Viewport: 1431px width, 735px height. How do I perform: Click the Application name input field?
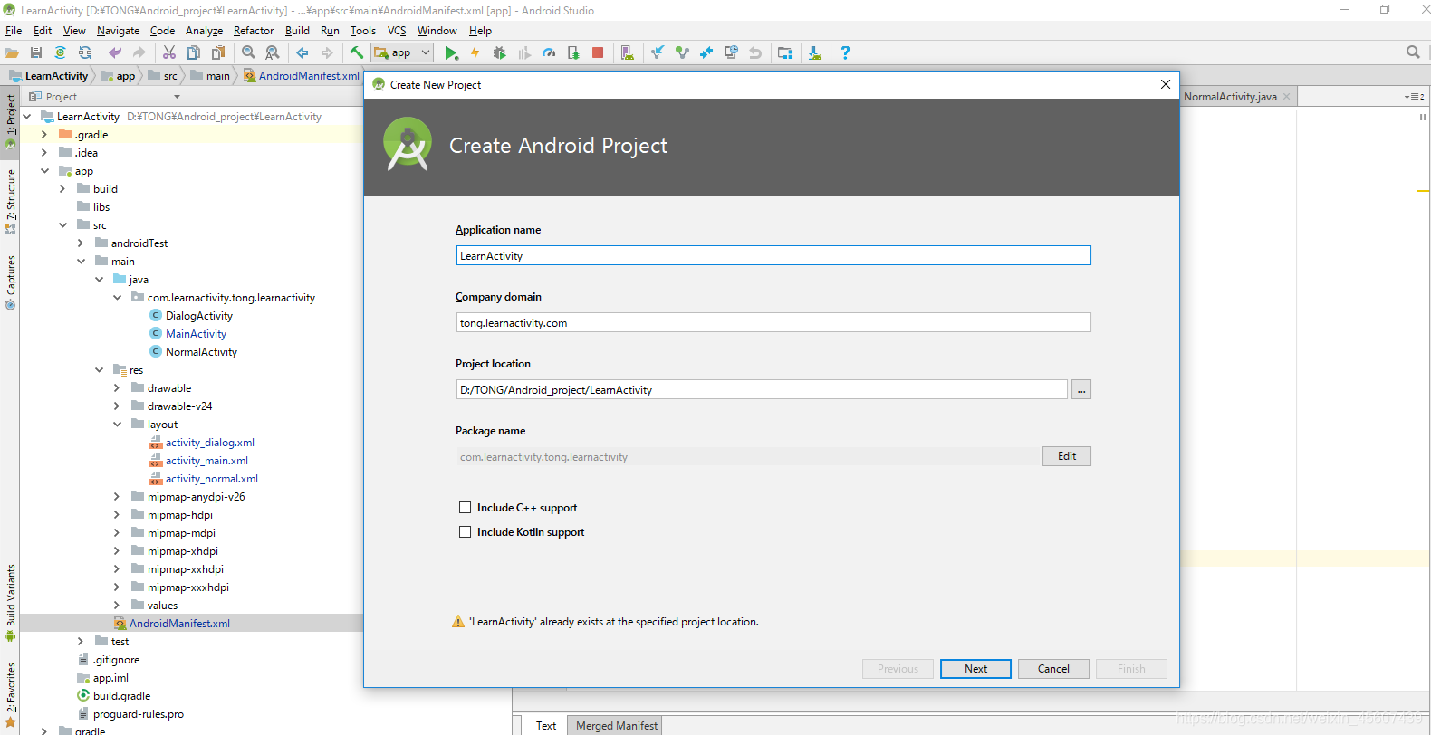point(773,256)
